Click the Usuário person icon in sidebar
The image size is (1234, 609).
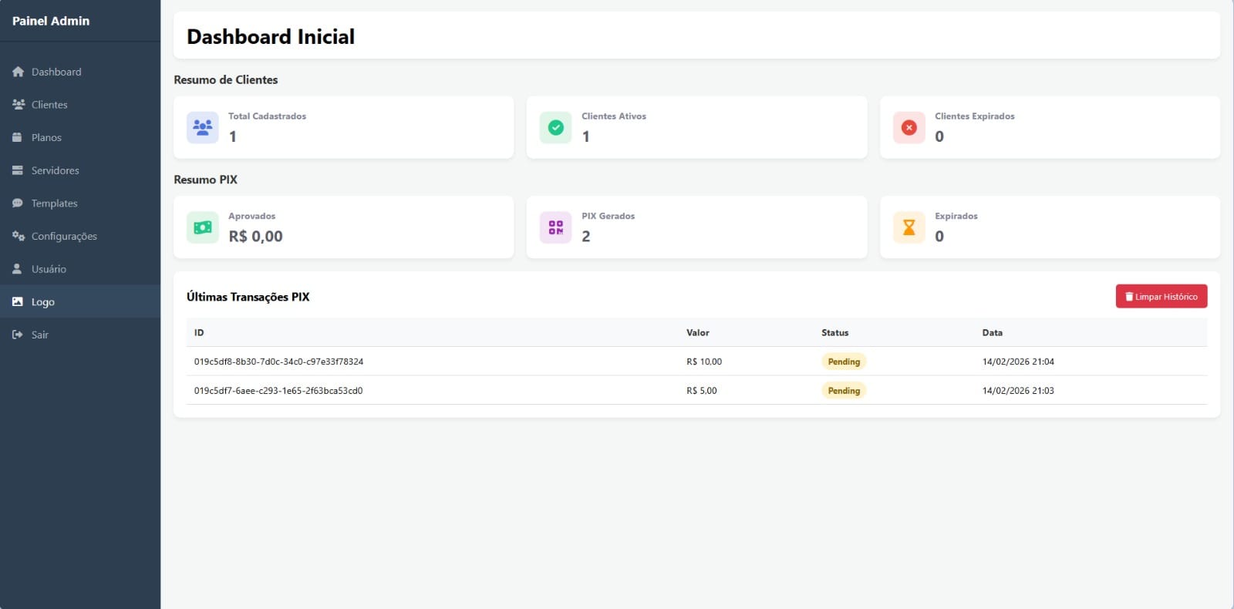click(17, 269)
